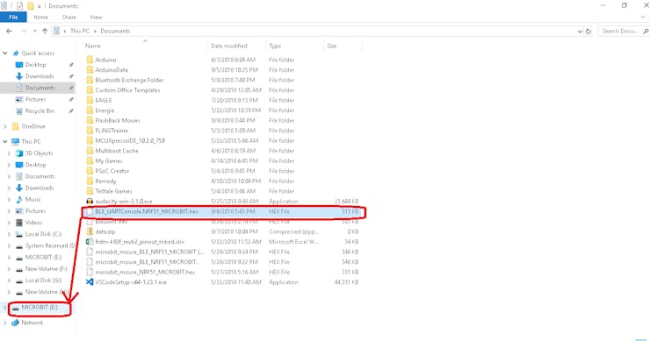
Task: Select Downloads under Quick access
Action: point(40,76)
